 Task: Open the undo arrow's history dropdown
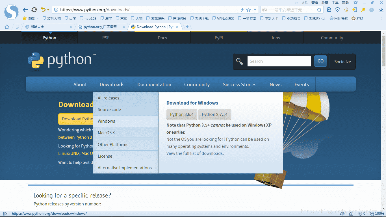click(x=48, y=10)
